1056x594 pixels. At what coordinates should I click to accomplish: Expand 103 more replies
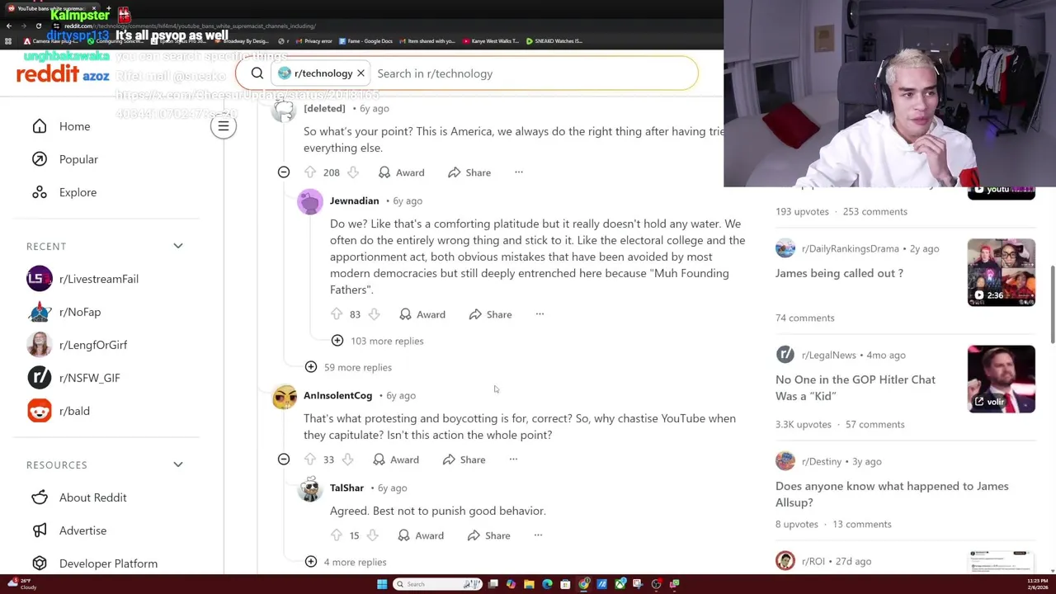377,341
